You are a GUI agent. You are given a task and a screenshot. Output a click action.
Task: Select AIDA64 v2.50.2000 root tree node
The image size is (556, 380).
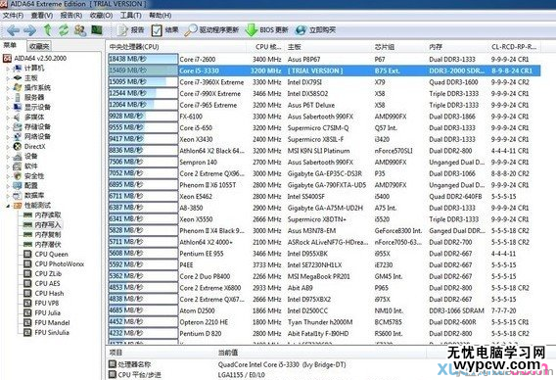point(35,58)
